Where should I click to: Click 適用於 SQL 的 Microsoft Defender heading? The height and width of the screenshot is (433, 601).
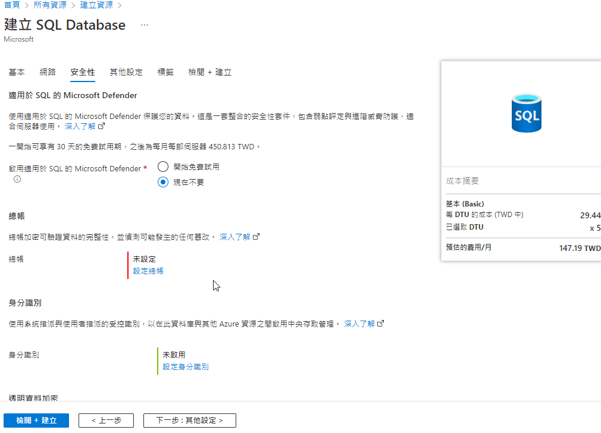(x=73, y=95)
